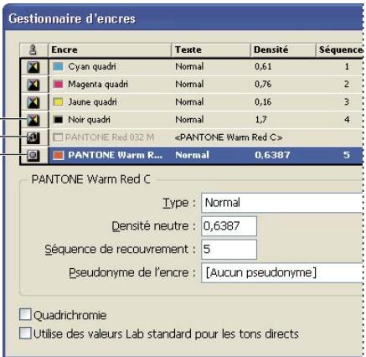Viewport: 366px width, 357px height.
Task: Click density value 0,16
Action: coord(263,102)
